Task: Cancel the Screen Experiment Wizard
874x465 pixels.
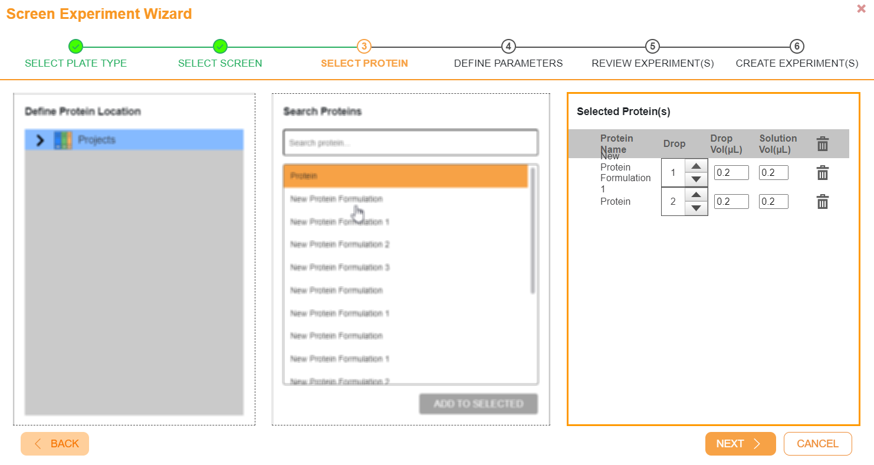Action: tap(817, 443)
